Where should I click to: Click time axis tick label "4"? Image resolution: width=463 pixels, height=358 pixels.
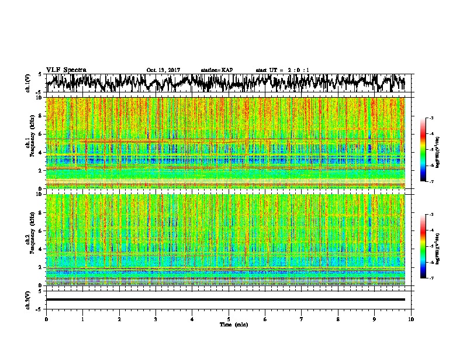pos(192,319)
